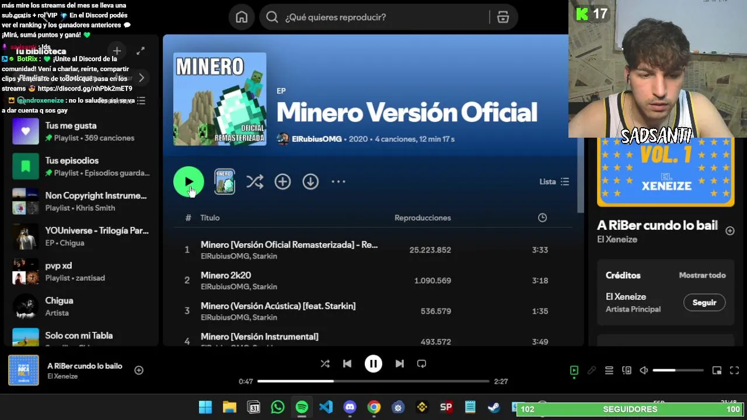Open WhatsApp from the taskbar
Screen dimensions: 747x420
click(x=278, y=407)
